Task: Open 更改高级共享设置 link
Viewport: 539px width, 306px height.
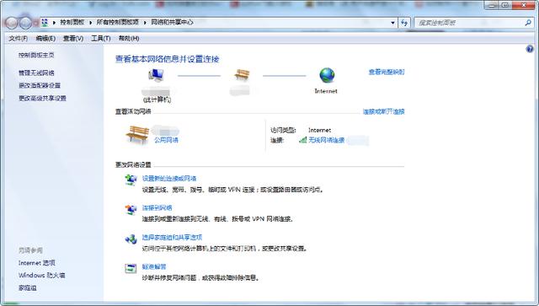Action: pos(42,98)
